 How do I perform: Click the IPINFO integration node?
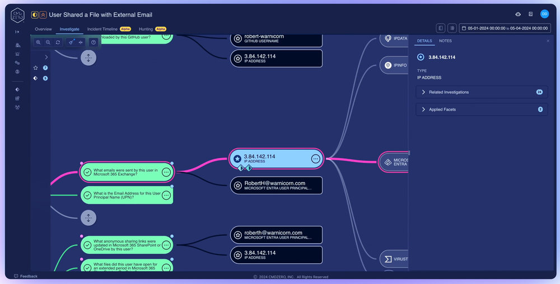(394, 65)
